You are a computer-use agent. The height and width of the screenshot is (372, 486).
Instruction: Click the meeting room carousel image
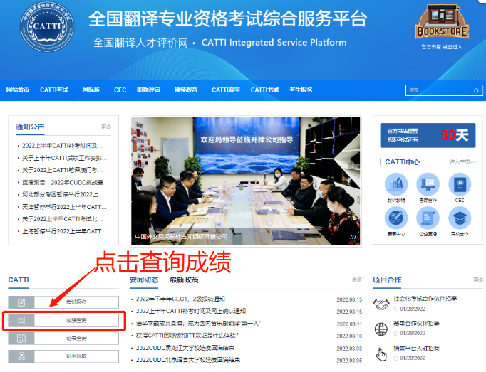(x=245, y=181)
